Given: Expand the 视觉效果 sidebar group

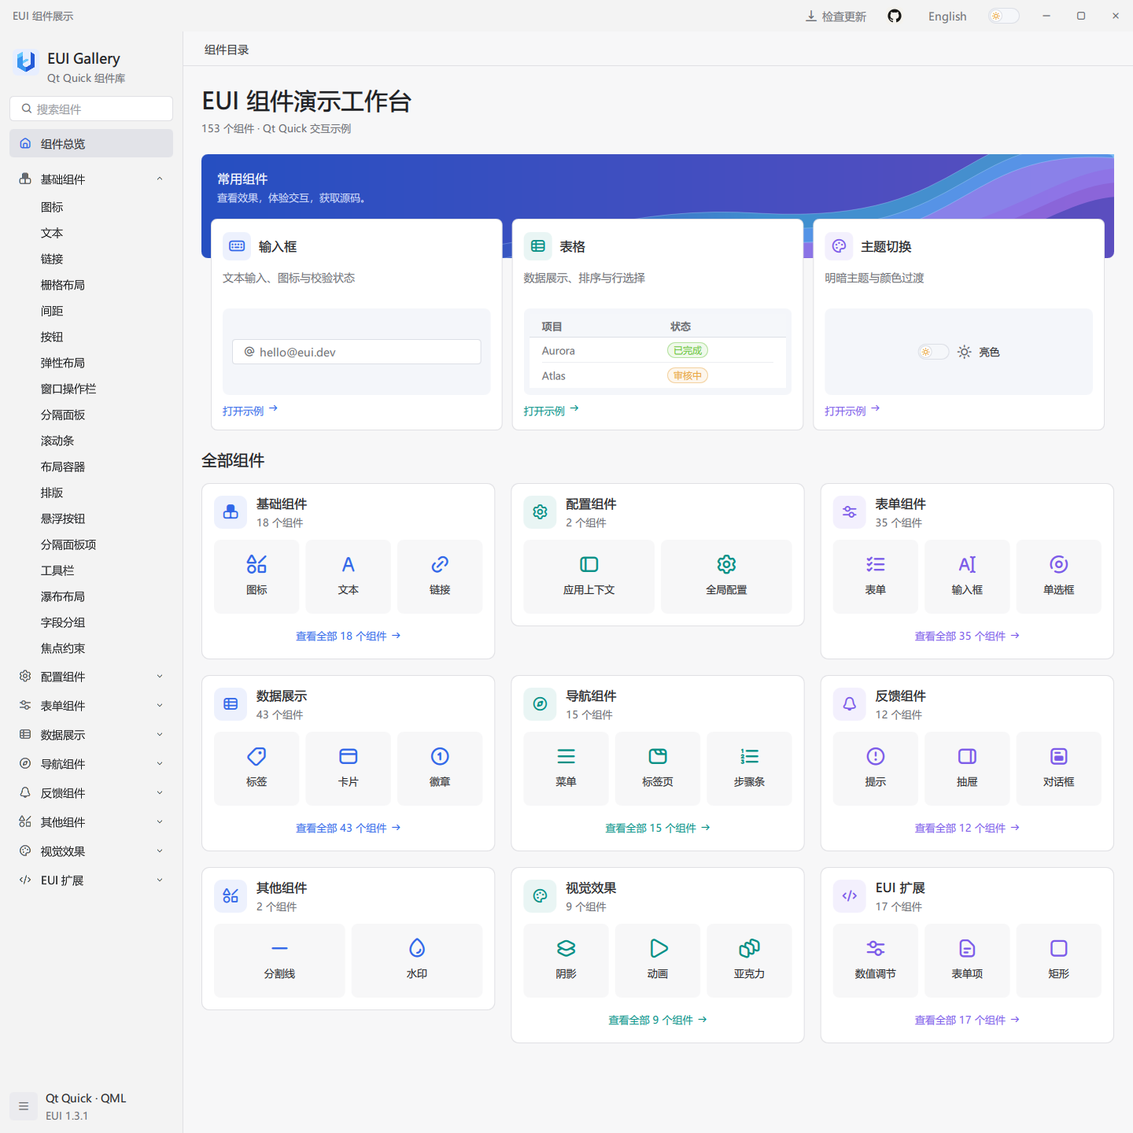Looking at the screenshot, I should pyautogui.click(x=91, y=851).
